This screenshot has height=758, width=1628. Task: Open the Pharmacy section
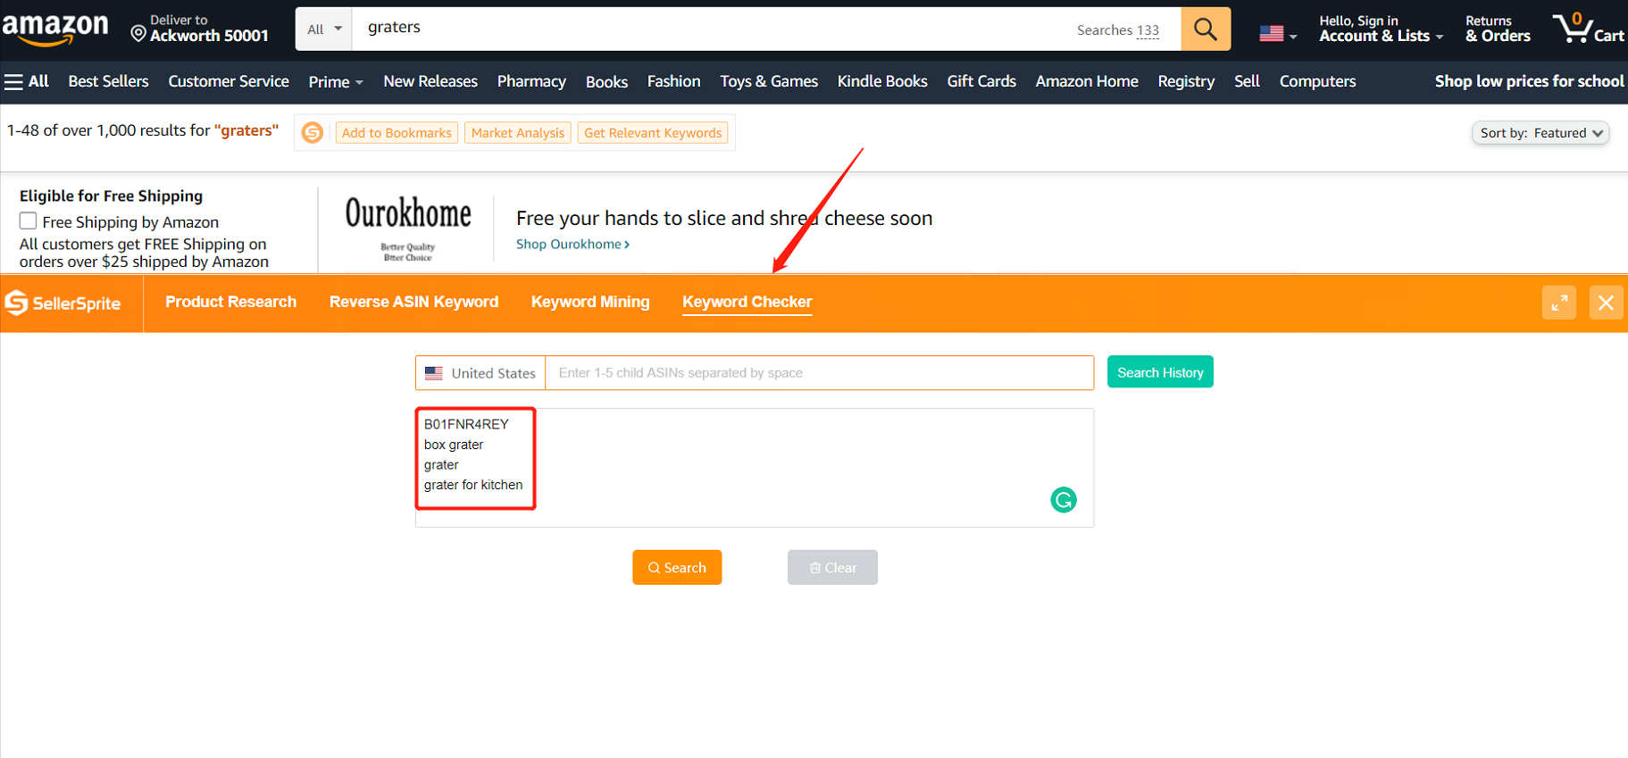(531, 81)
